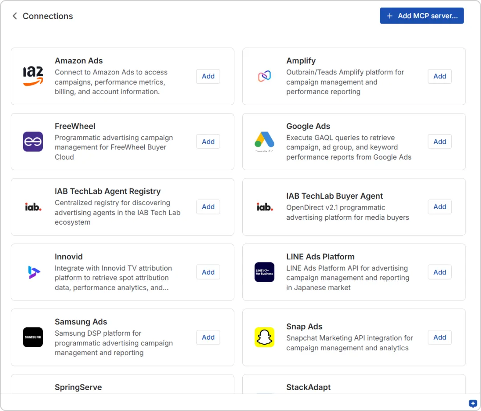Click the Samsung DSP platform description
The width and height of the screenshot is (481, 411).
(x=114, y=343)
